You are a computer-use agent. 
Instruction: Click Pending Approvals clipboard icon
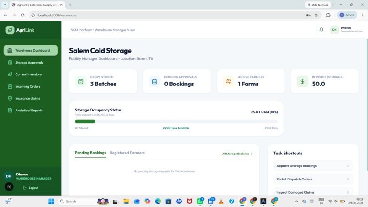(154, 81)
